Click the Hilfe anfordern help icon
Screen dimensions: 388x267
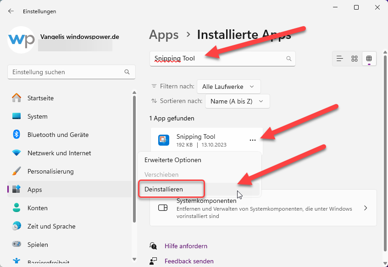point(153,246)
